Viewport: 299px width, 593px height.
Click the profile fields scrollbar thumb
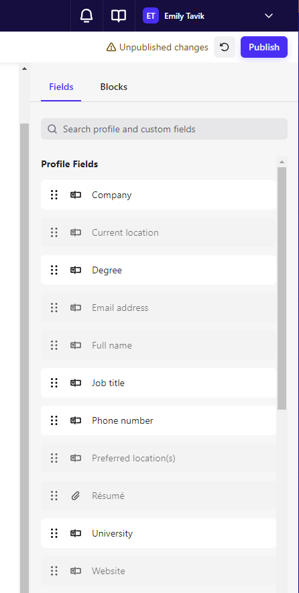(x=282, y=288)
